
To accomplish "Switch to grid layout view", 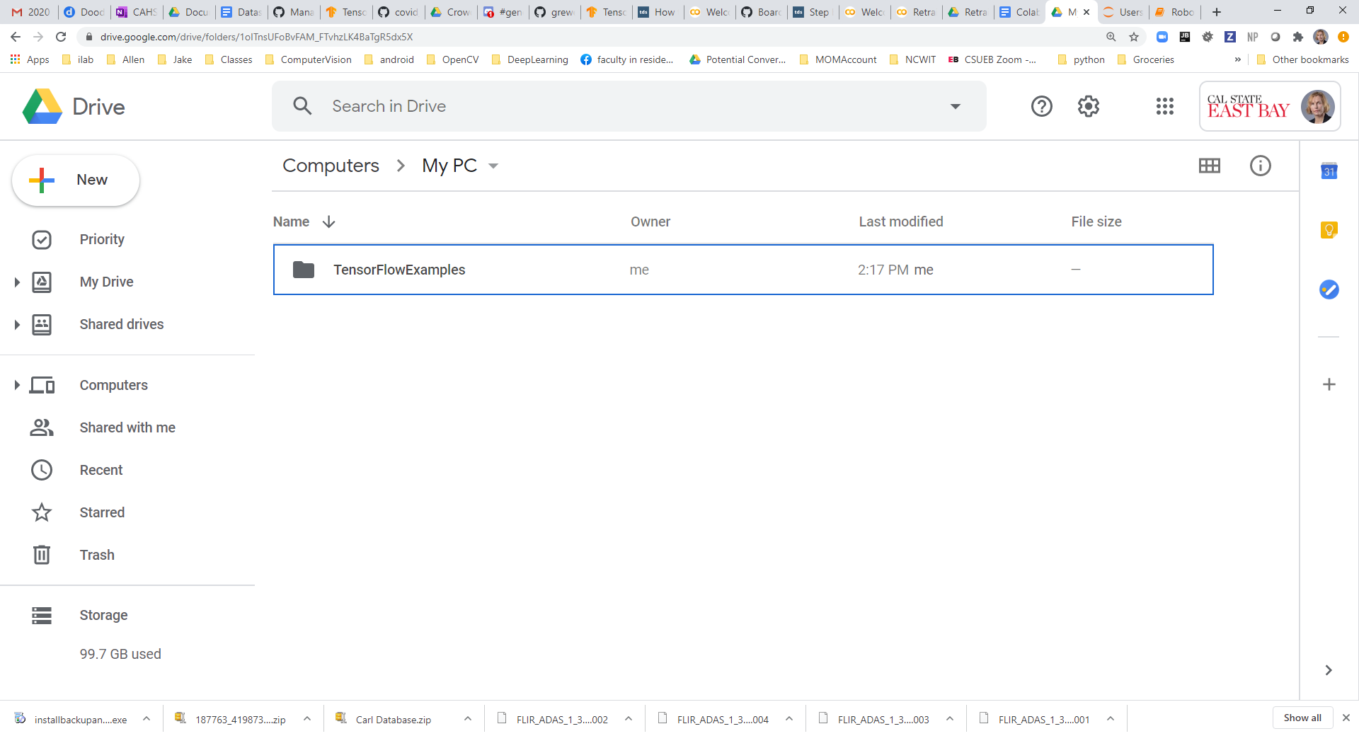I will (x=1209, y=166).
